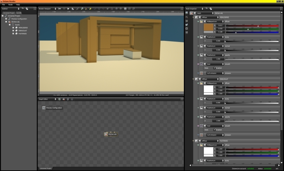This screenshot has width=284, height=171.
Task: Select Unnamed Project root in the Outliner tree
Action: coord(14,16)
